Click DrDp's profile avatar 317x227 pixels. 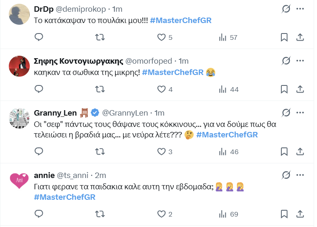coord(18,15)
